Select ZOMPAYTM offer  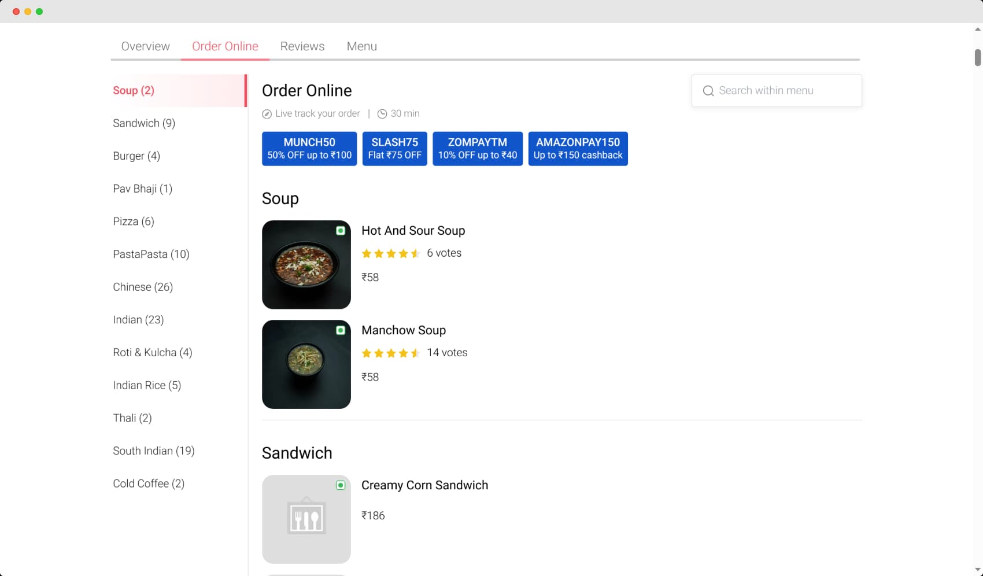[478, 149]
